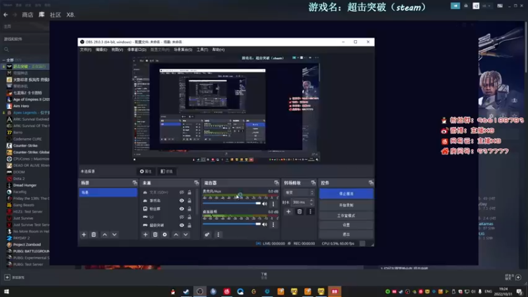Click the Steam library search magnifier
528x297 pixels.
click(x=7, y=49)
